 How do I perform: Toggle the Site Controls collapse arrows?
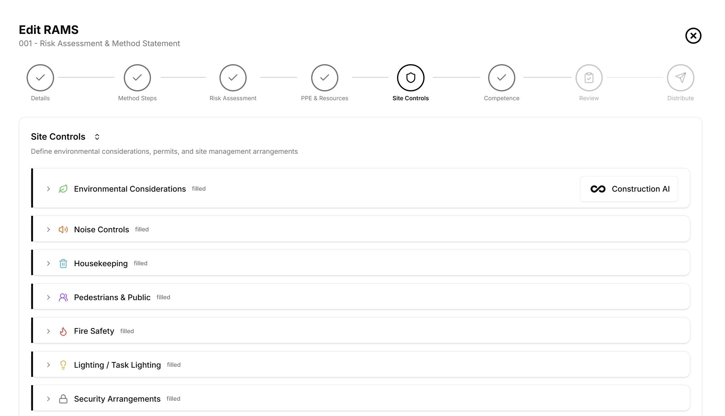[x=97, y=137]
